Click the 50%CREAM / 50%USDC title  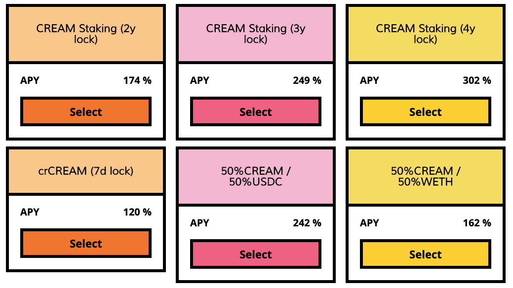[x=256, y=176]
